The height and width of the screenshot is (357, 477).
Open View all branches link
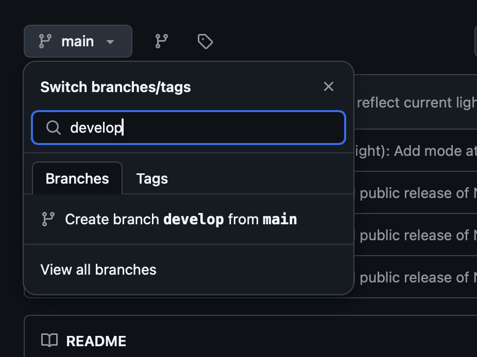coord(98,270)
